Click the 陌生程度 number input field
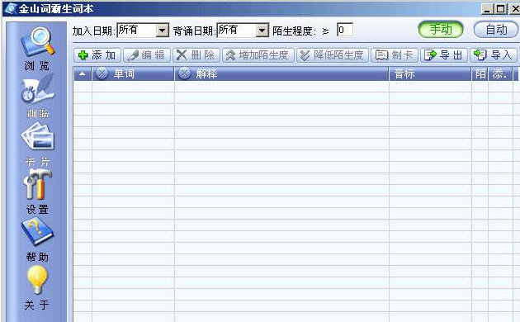The width and height of the screenshot is (520, 322). click(344, 30)
